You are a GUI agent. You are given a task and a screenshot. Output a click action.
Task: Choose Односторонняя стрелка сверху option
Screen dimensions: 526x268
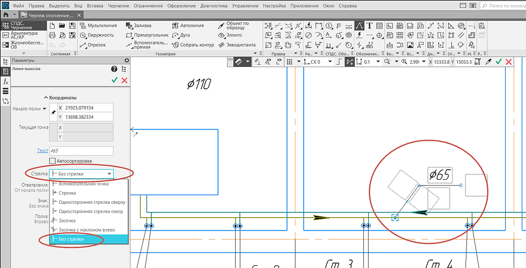(x=89, y=202)
